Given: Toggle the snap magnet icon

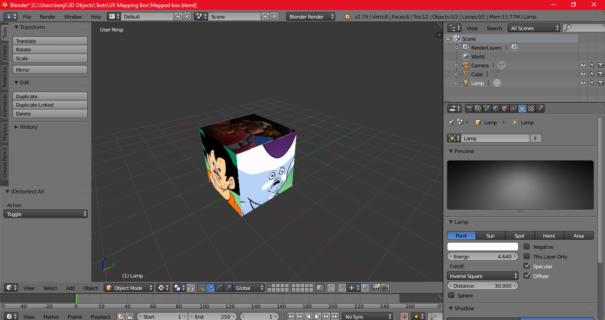Looking at the screenshot, I should (x=342, y=288).
